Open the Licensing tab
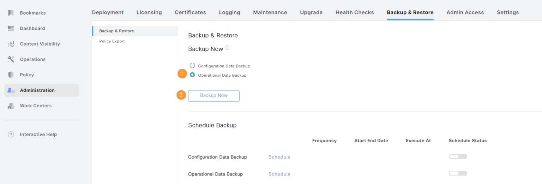Screen dimensions: 542x184 [x=149, y=12]
